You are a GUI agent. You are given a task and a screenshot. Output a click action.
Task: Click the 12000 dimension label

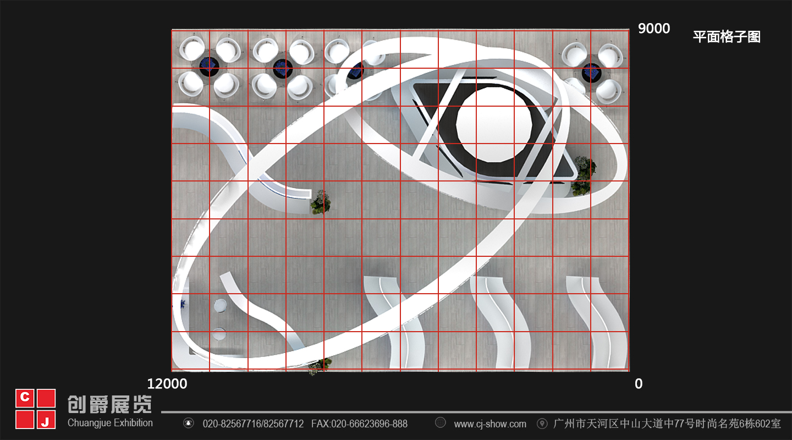[x=167, y=384]
